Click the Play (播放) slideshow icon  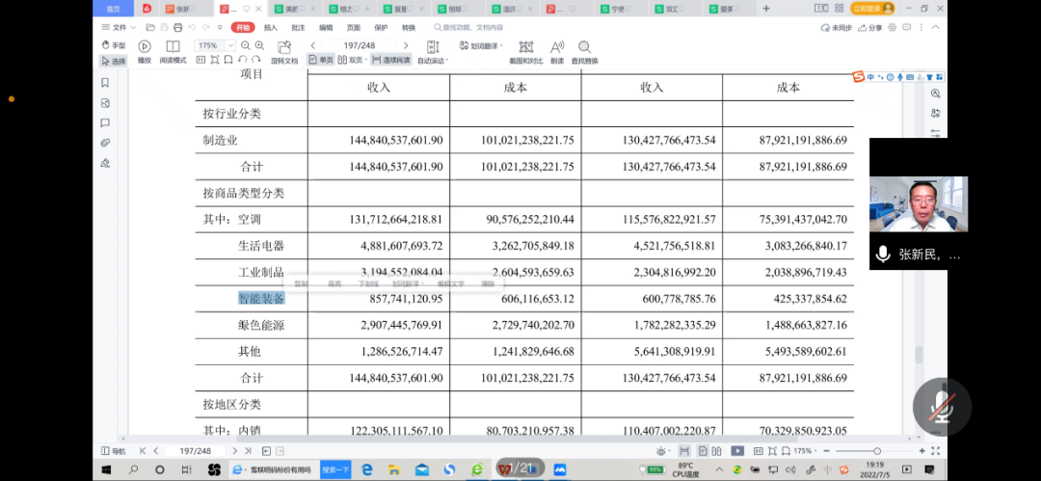145,46
